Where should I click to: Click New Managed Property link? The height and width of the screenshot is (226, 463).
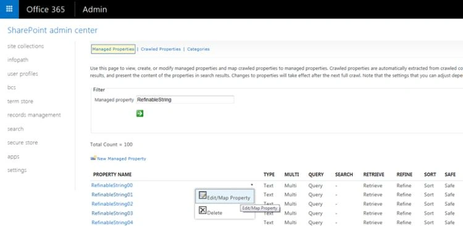click(x=122, y=158)
